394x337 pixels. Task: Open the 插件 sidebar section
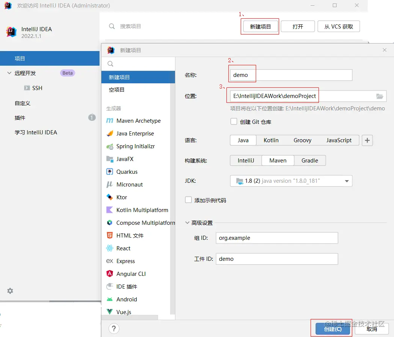20,117
